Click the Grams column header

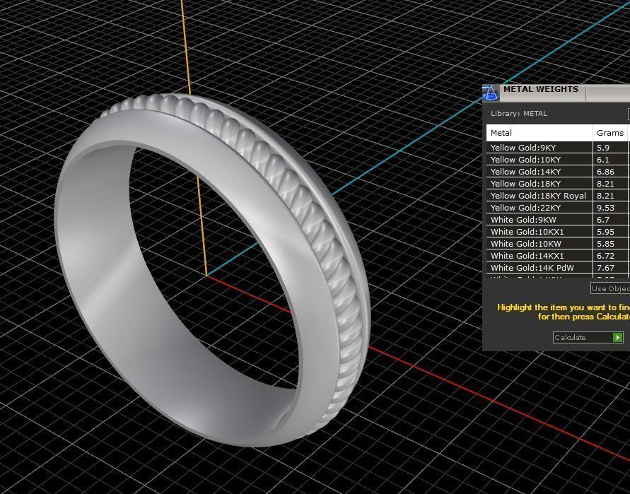610,133
